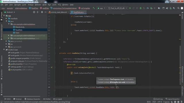Screen dimensions: 184x103
Task: Click the CRLF line separator status entry
Action: pyautogui.click(x=154, y=102)
